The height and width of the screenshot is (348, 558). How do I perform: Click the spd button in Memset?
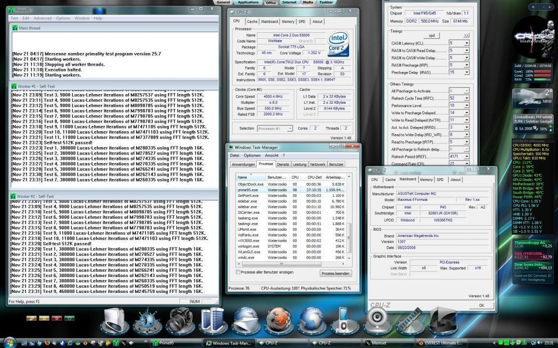[x=432, y=36]
